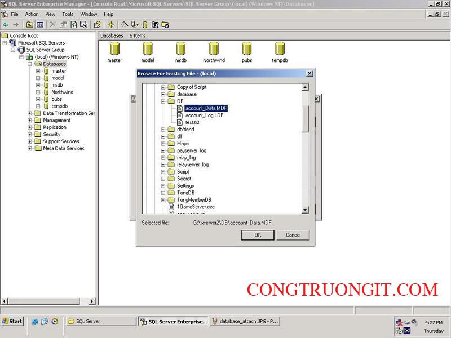
Task: Open the Tools menu
Action: coord(68,14)
